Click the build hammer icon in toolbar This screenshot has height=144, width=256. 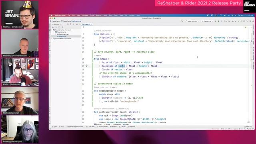click(x=182, y=21)
